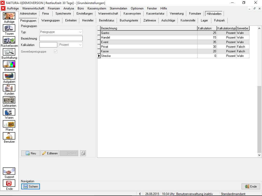Open the Aufgaben sidebar icon

click(x=9, y=76)
